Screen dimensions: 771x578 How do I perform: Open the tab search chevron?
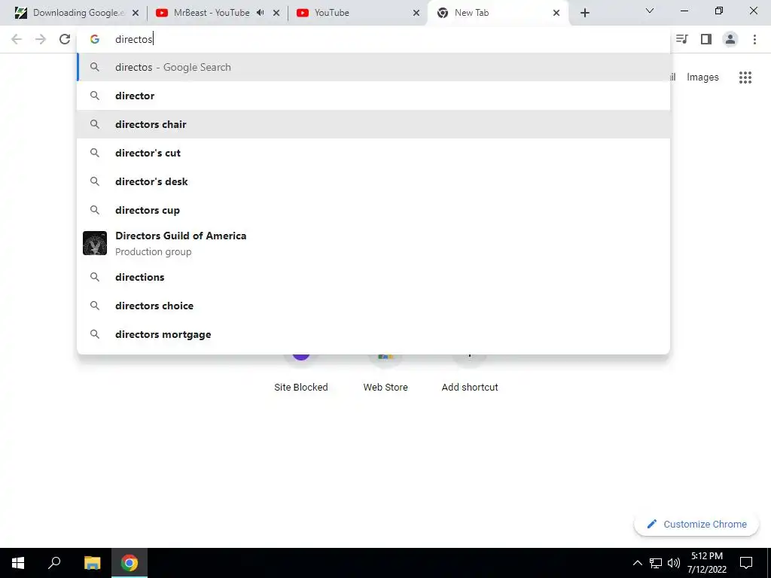coord(650,11)
